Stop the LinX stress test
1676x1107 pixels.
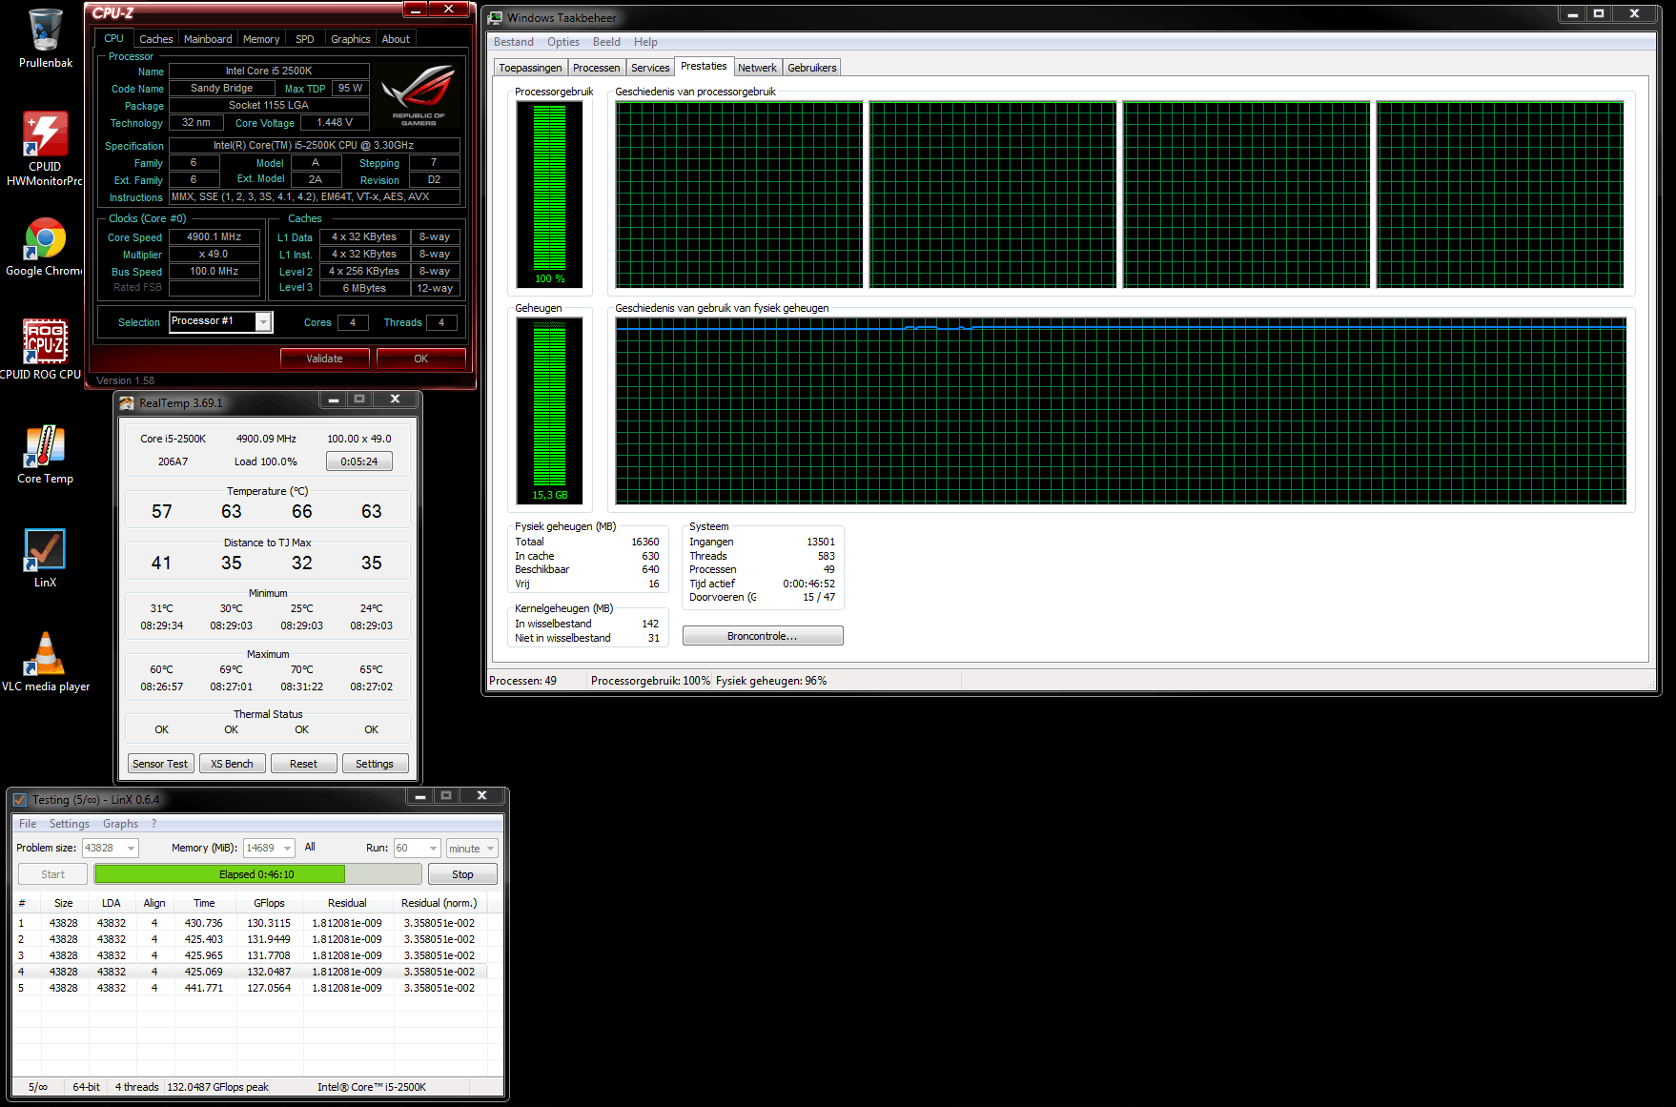462,874
